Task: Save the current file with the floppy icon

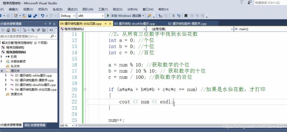Action: (30, 16)
